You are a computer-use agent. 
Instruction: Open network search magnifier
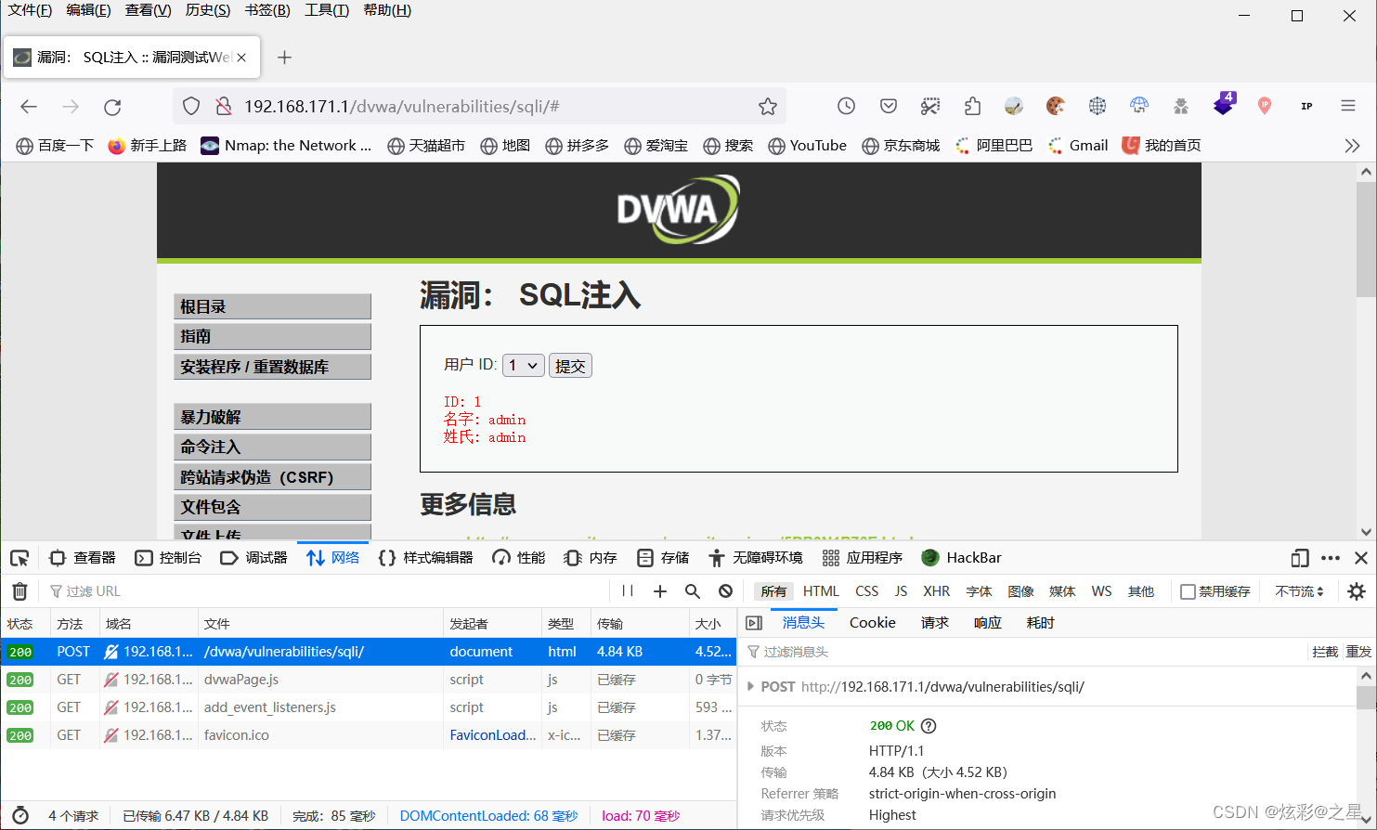click(x=693, y=591)
